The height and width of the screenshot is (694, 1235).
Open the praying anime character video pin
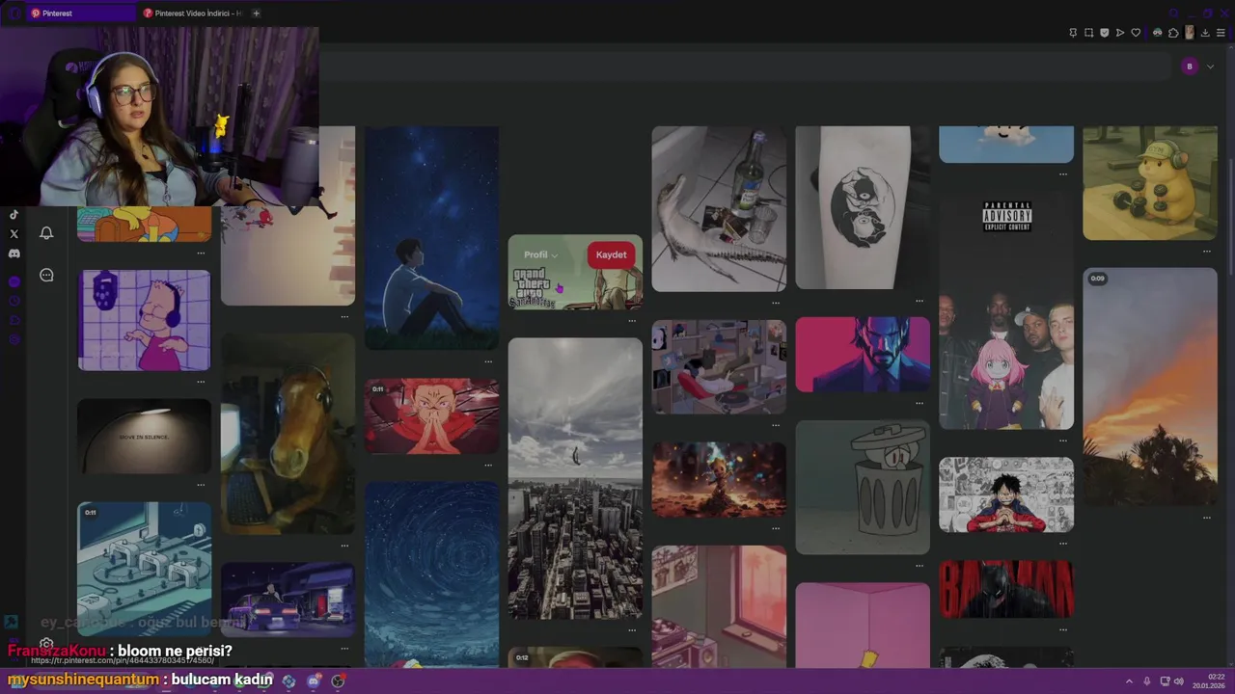point(431,416)
